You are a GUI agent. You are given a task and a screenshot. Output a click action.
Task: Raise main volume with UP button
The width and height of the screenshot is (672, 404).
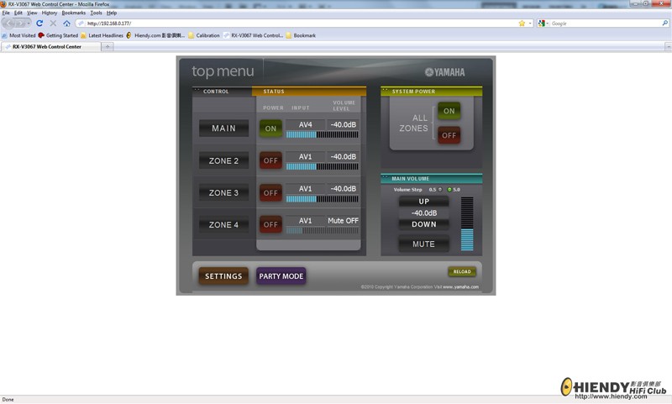click(x=423, y=202)
